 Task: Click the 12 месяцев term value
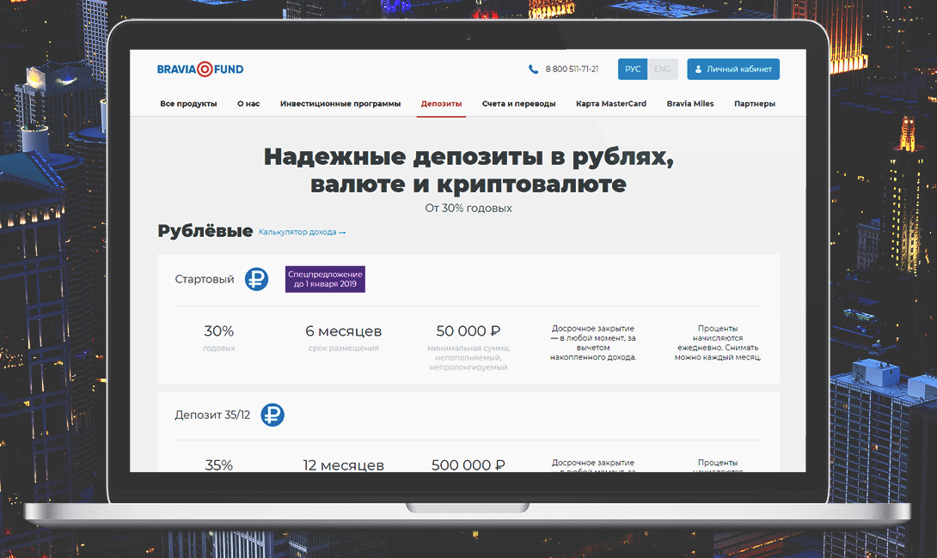click(344, 465)
